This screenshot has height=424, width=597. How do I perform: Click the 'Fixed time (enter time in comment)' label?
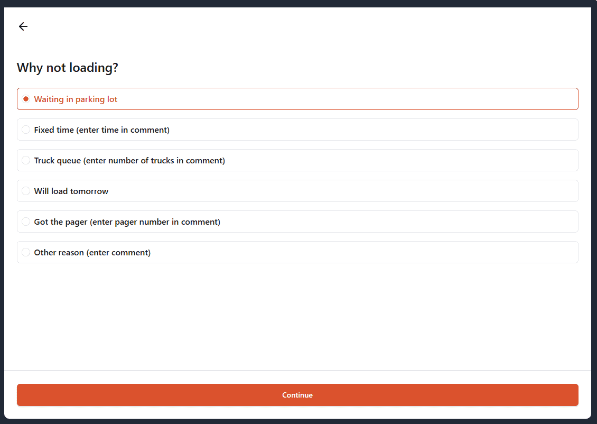(101, 130)
